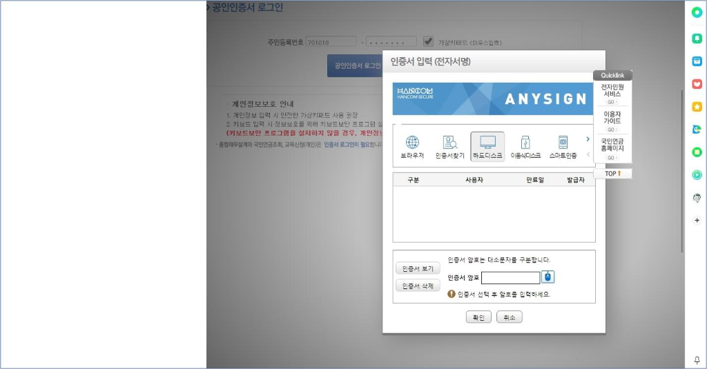Open 전자민원 서비스 quicklink
The image size is (707, 369).
pos(612,94)
